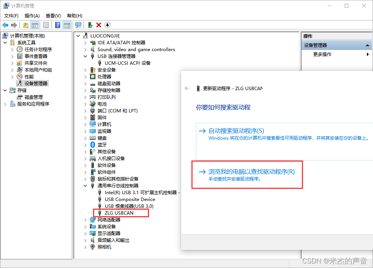Expand the 任务计划程序 node
The width and height of the screenshot is (373, 268).
12,50
